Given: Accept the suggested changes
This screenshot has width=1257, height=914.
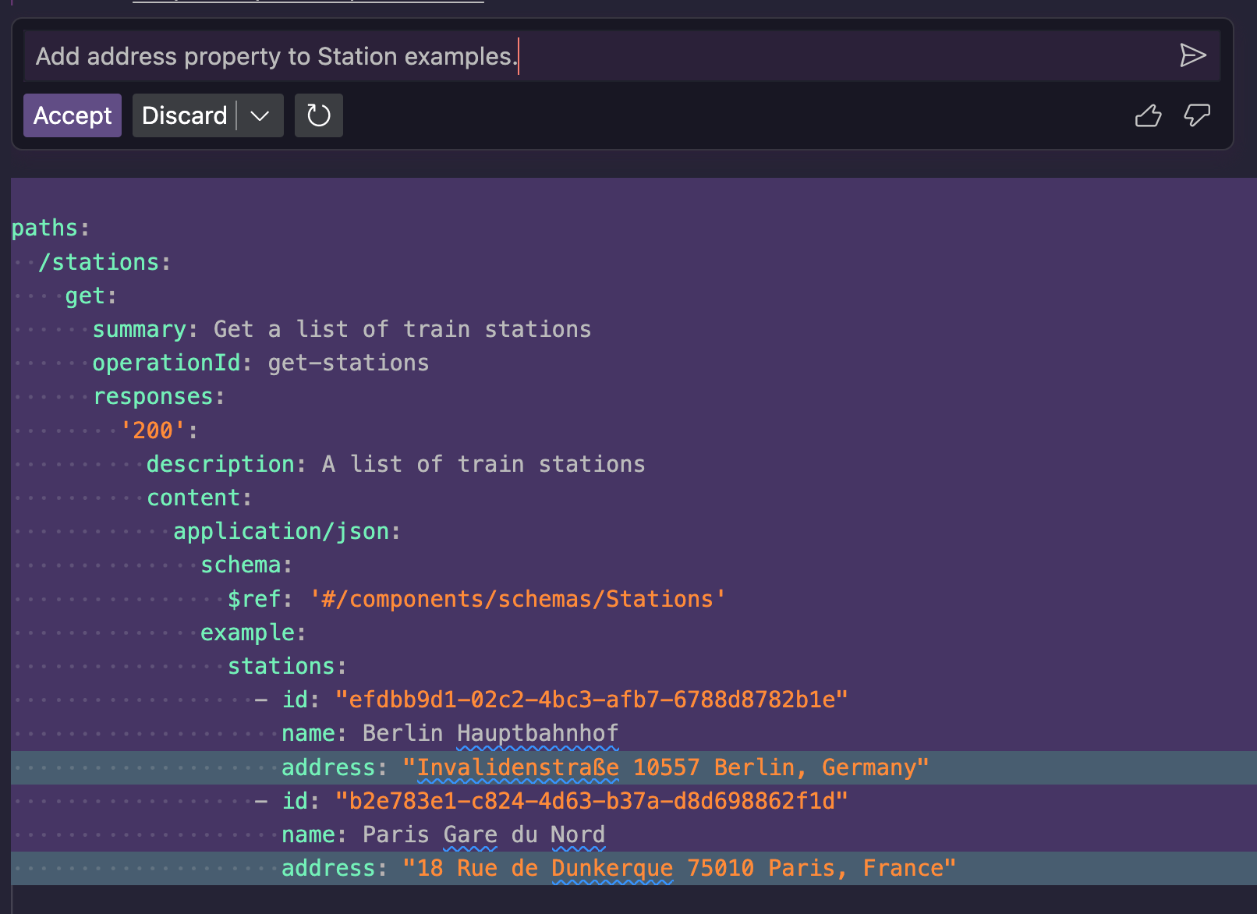Looking at the screenshot, I should point(73,115).
